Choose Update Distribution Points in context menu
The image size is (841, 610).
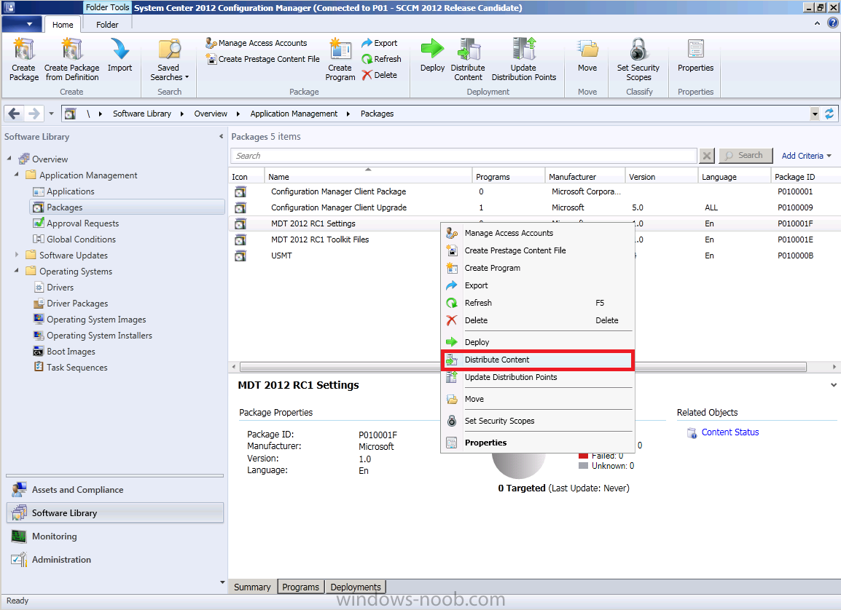coord(537,377)
